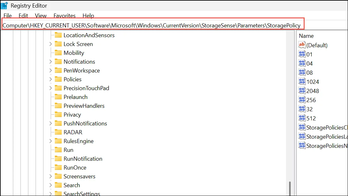This screenshot has width=348, height=196.
Task: Open the View menu
Action: (x=41, y=16)
